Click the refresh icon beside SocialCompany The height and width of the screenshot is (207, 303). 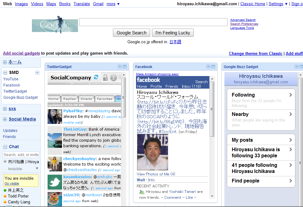[96, 77]
